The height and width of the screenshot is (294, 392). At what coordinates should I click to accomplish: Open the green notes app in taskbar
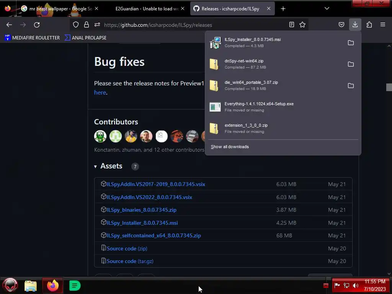[75, 286]
